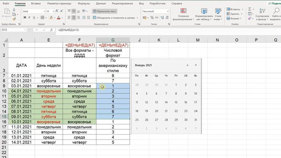Open the Числовой number format dropdown
This screenshot has height=158, width=281.
click(x=168, y=11)
